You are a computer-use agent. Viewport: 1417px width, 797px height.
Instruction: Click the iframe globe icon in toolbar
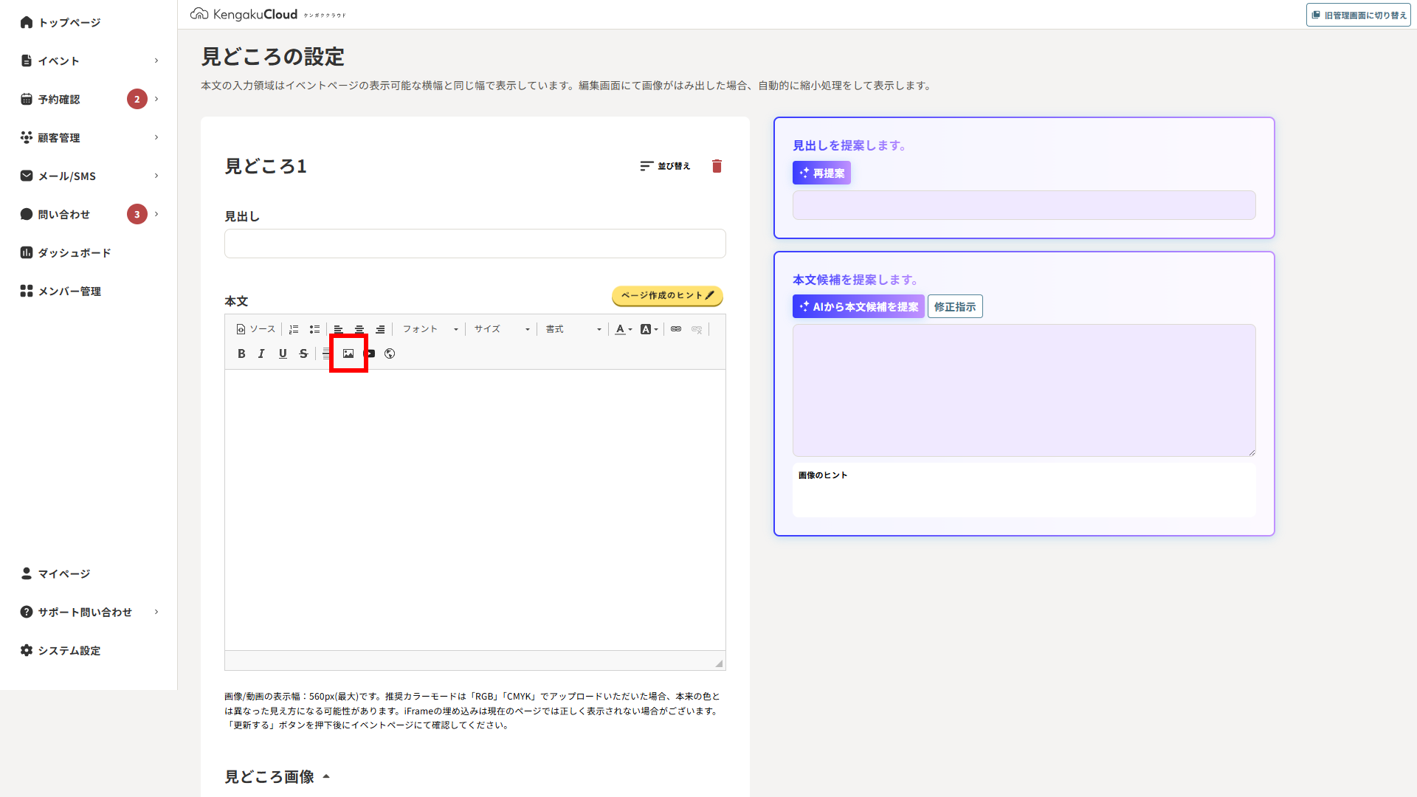click(x=390, y=353)
